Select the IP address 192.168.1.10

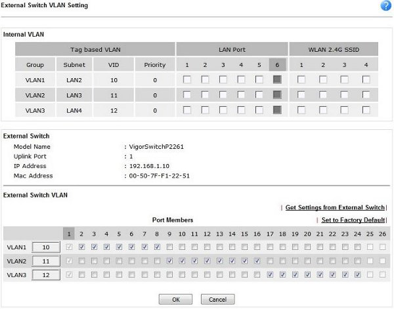pos(149,166)
